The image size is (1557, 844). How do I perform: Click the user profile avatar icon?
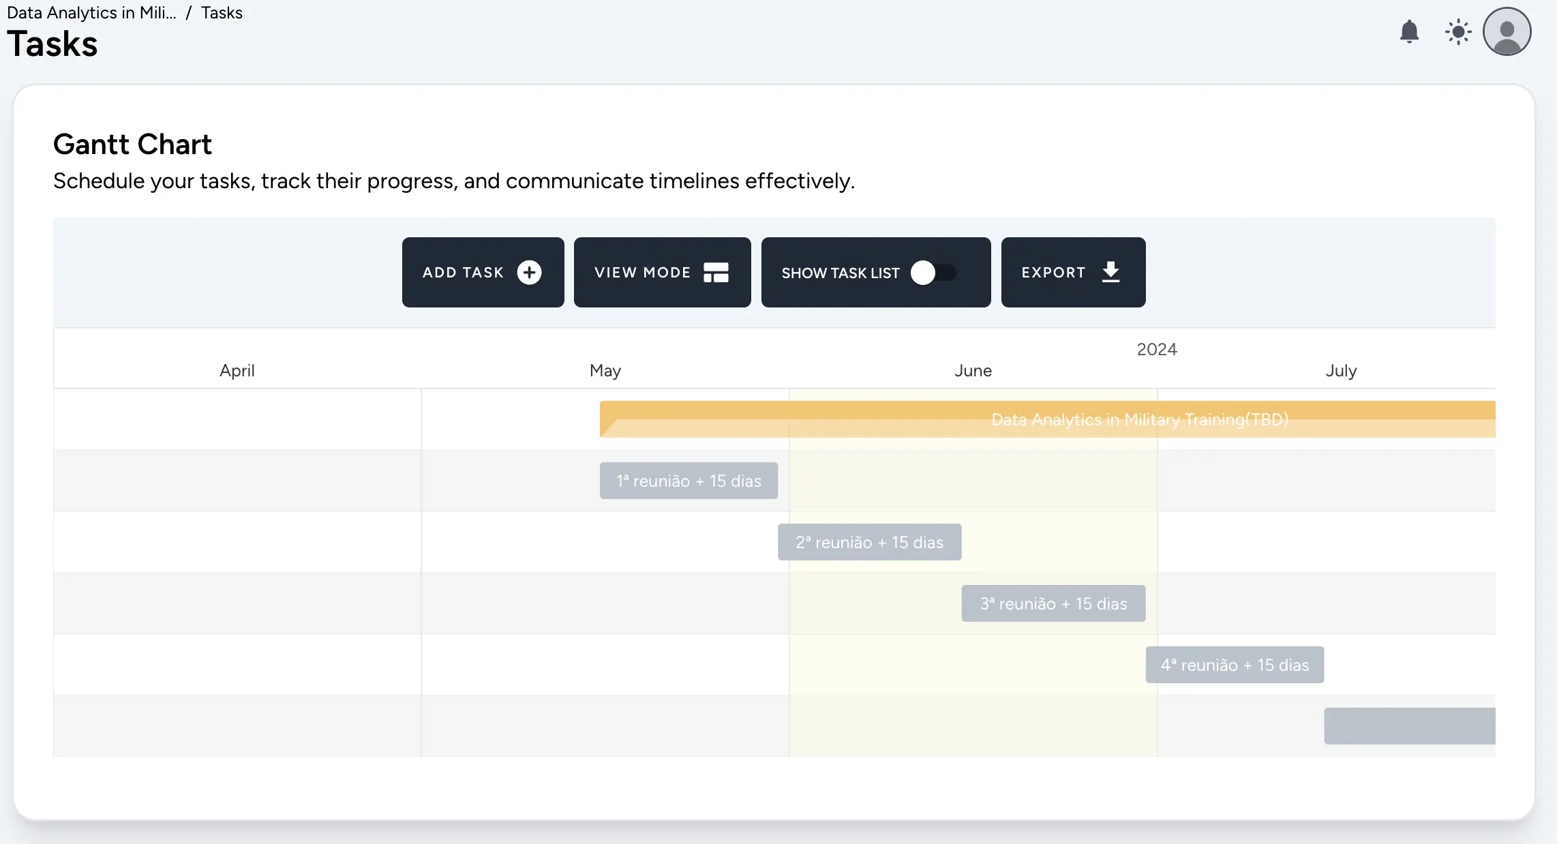point(1507,31)
